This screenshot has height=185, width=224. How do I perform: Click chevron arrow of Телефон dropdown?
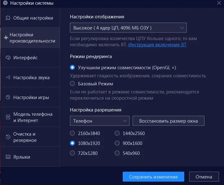click(x=125, y=121)
